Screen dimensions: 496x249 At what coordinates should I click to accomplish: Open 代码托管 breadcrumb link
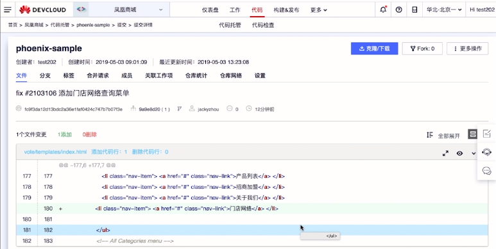(60, 25)
